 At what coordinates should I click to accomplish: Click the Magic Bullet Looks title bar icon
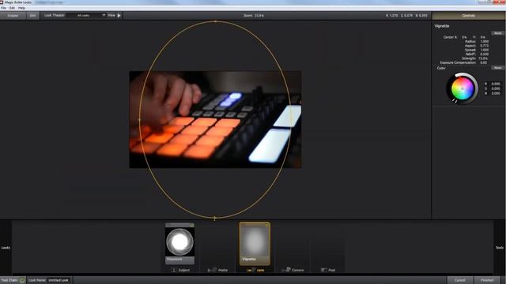point(2,2)
